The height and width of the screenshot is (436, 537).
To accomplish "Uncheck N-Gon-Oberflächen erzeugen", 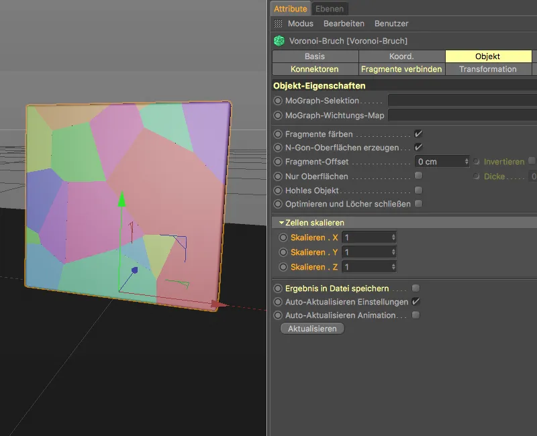I will [418, 148].
